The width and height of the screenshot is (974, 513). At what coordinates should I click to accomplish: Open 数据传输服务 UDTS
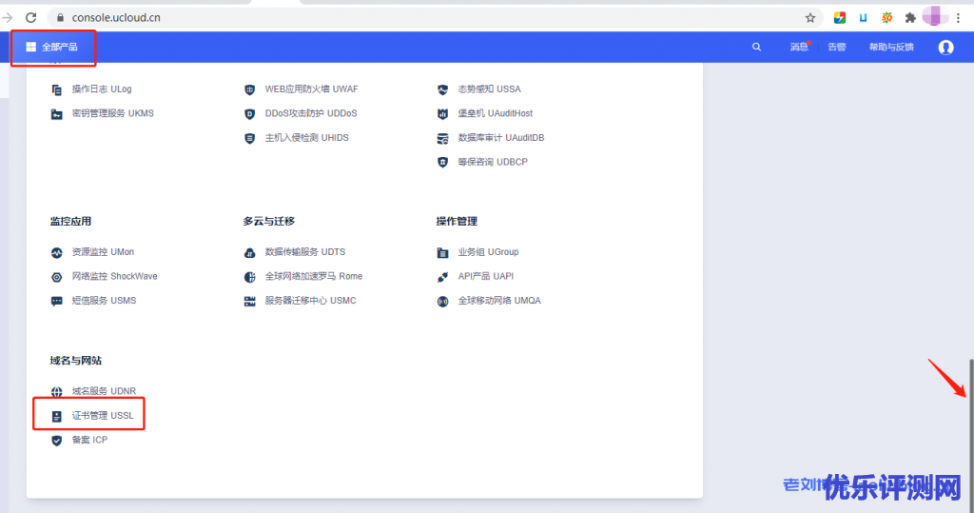[x=305, y=252]
